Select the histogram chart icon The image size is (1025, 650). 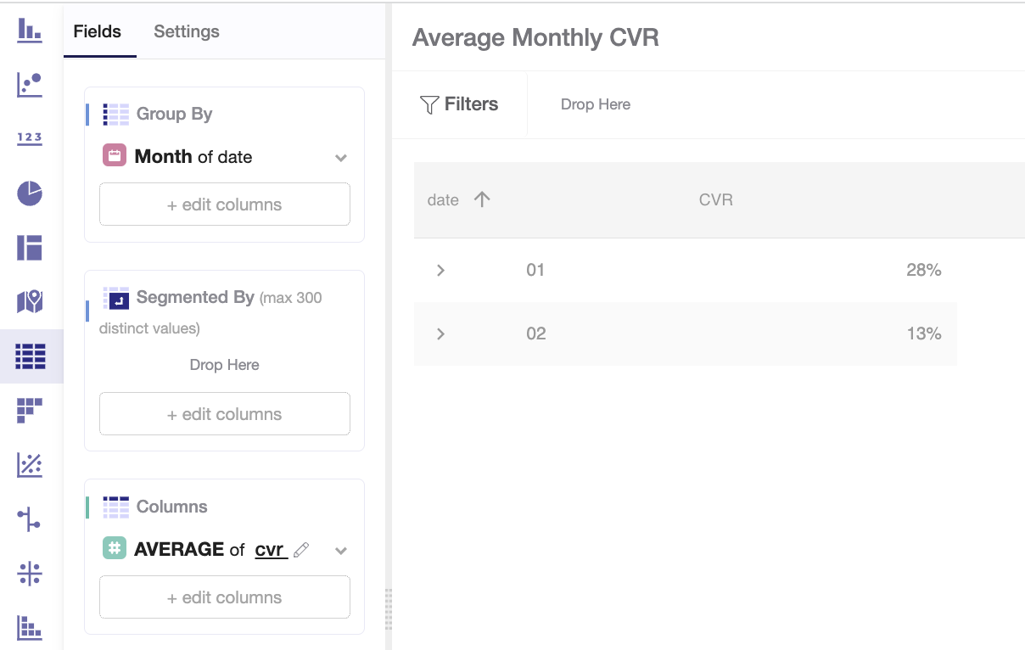pos(30,628)
